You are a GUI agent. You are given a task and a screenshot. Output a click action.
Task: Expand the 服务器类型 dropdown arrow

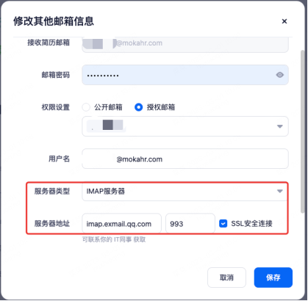[280, 191]
